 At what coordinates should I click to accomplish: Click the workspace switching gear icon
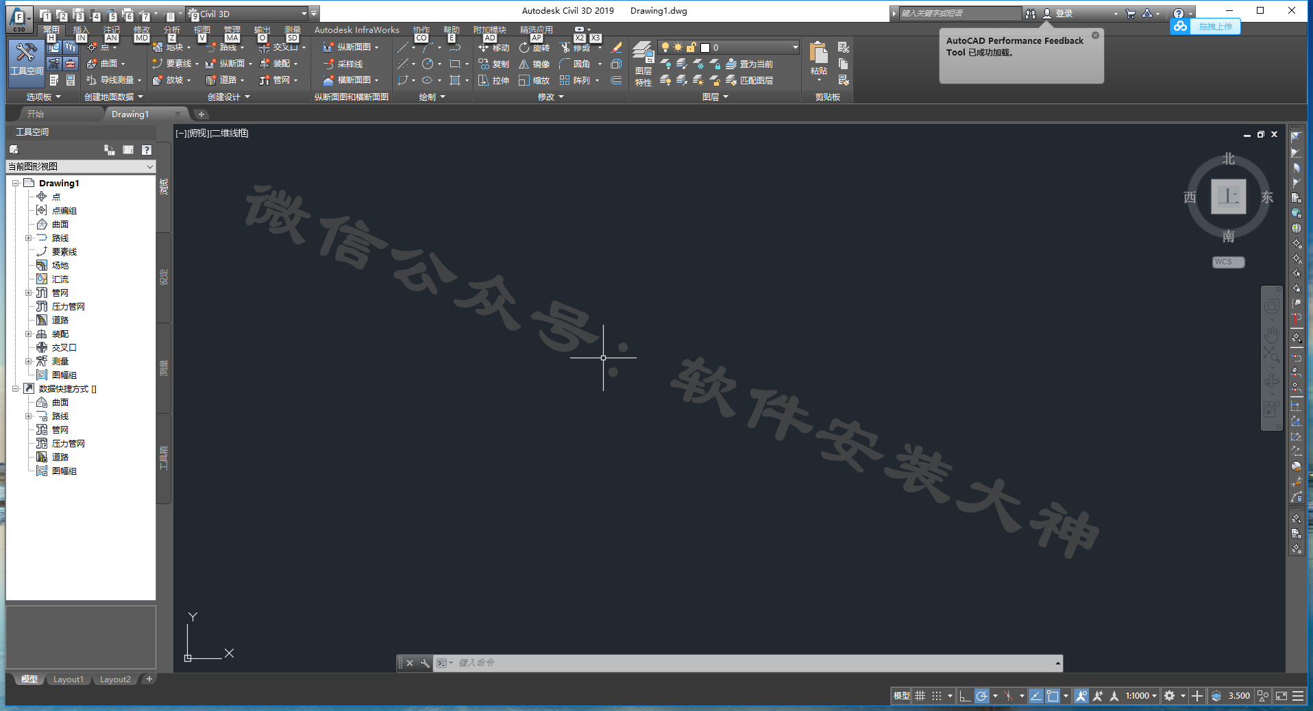[1169, 696]
